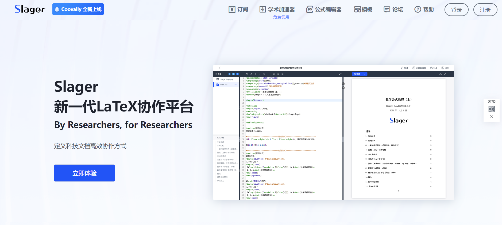Collapse the 文件大纲 outline section
This screenshot has height=225, width=502.
pyautogui.click(x=215, y=138)
